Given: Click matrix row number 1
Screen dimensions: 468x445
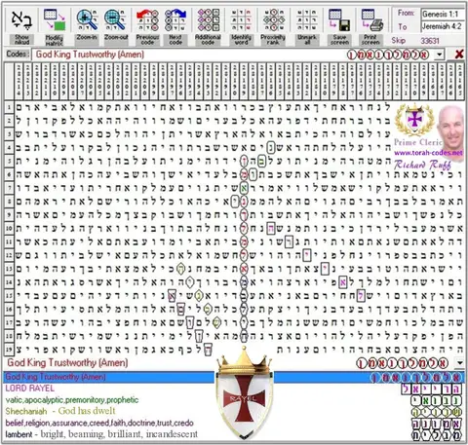Looking at the screenshot, I should pyautogui.click(x=9, y=107).
